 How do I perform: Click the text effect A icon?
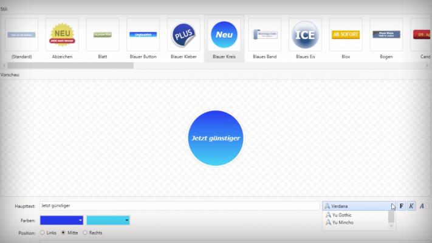coord(422,207)
